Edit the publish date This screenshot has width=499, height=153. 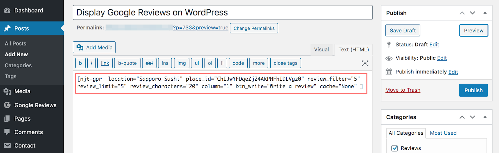453,72
